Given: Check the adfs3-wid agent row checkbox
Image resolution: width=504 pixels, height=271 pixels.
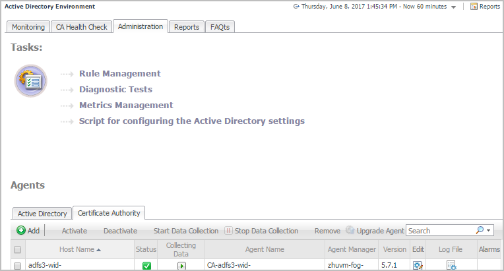Looking at the screenshot, I should 18,266.
